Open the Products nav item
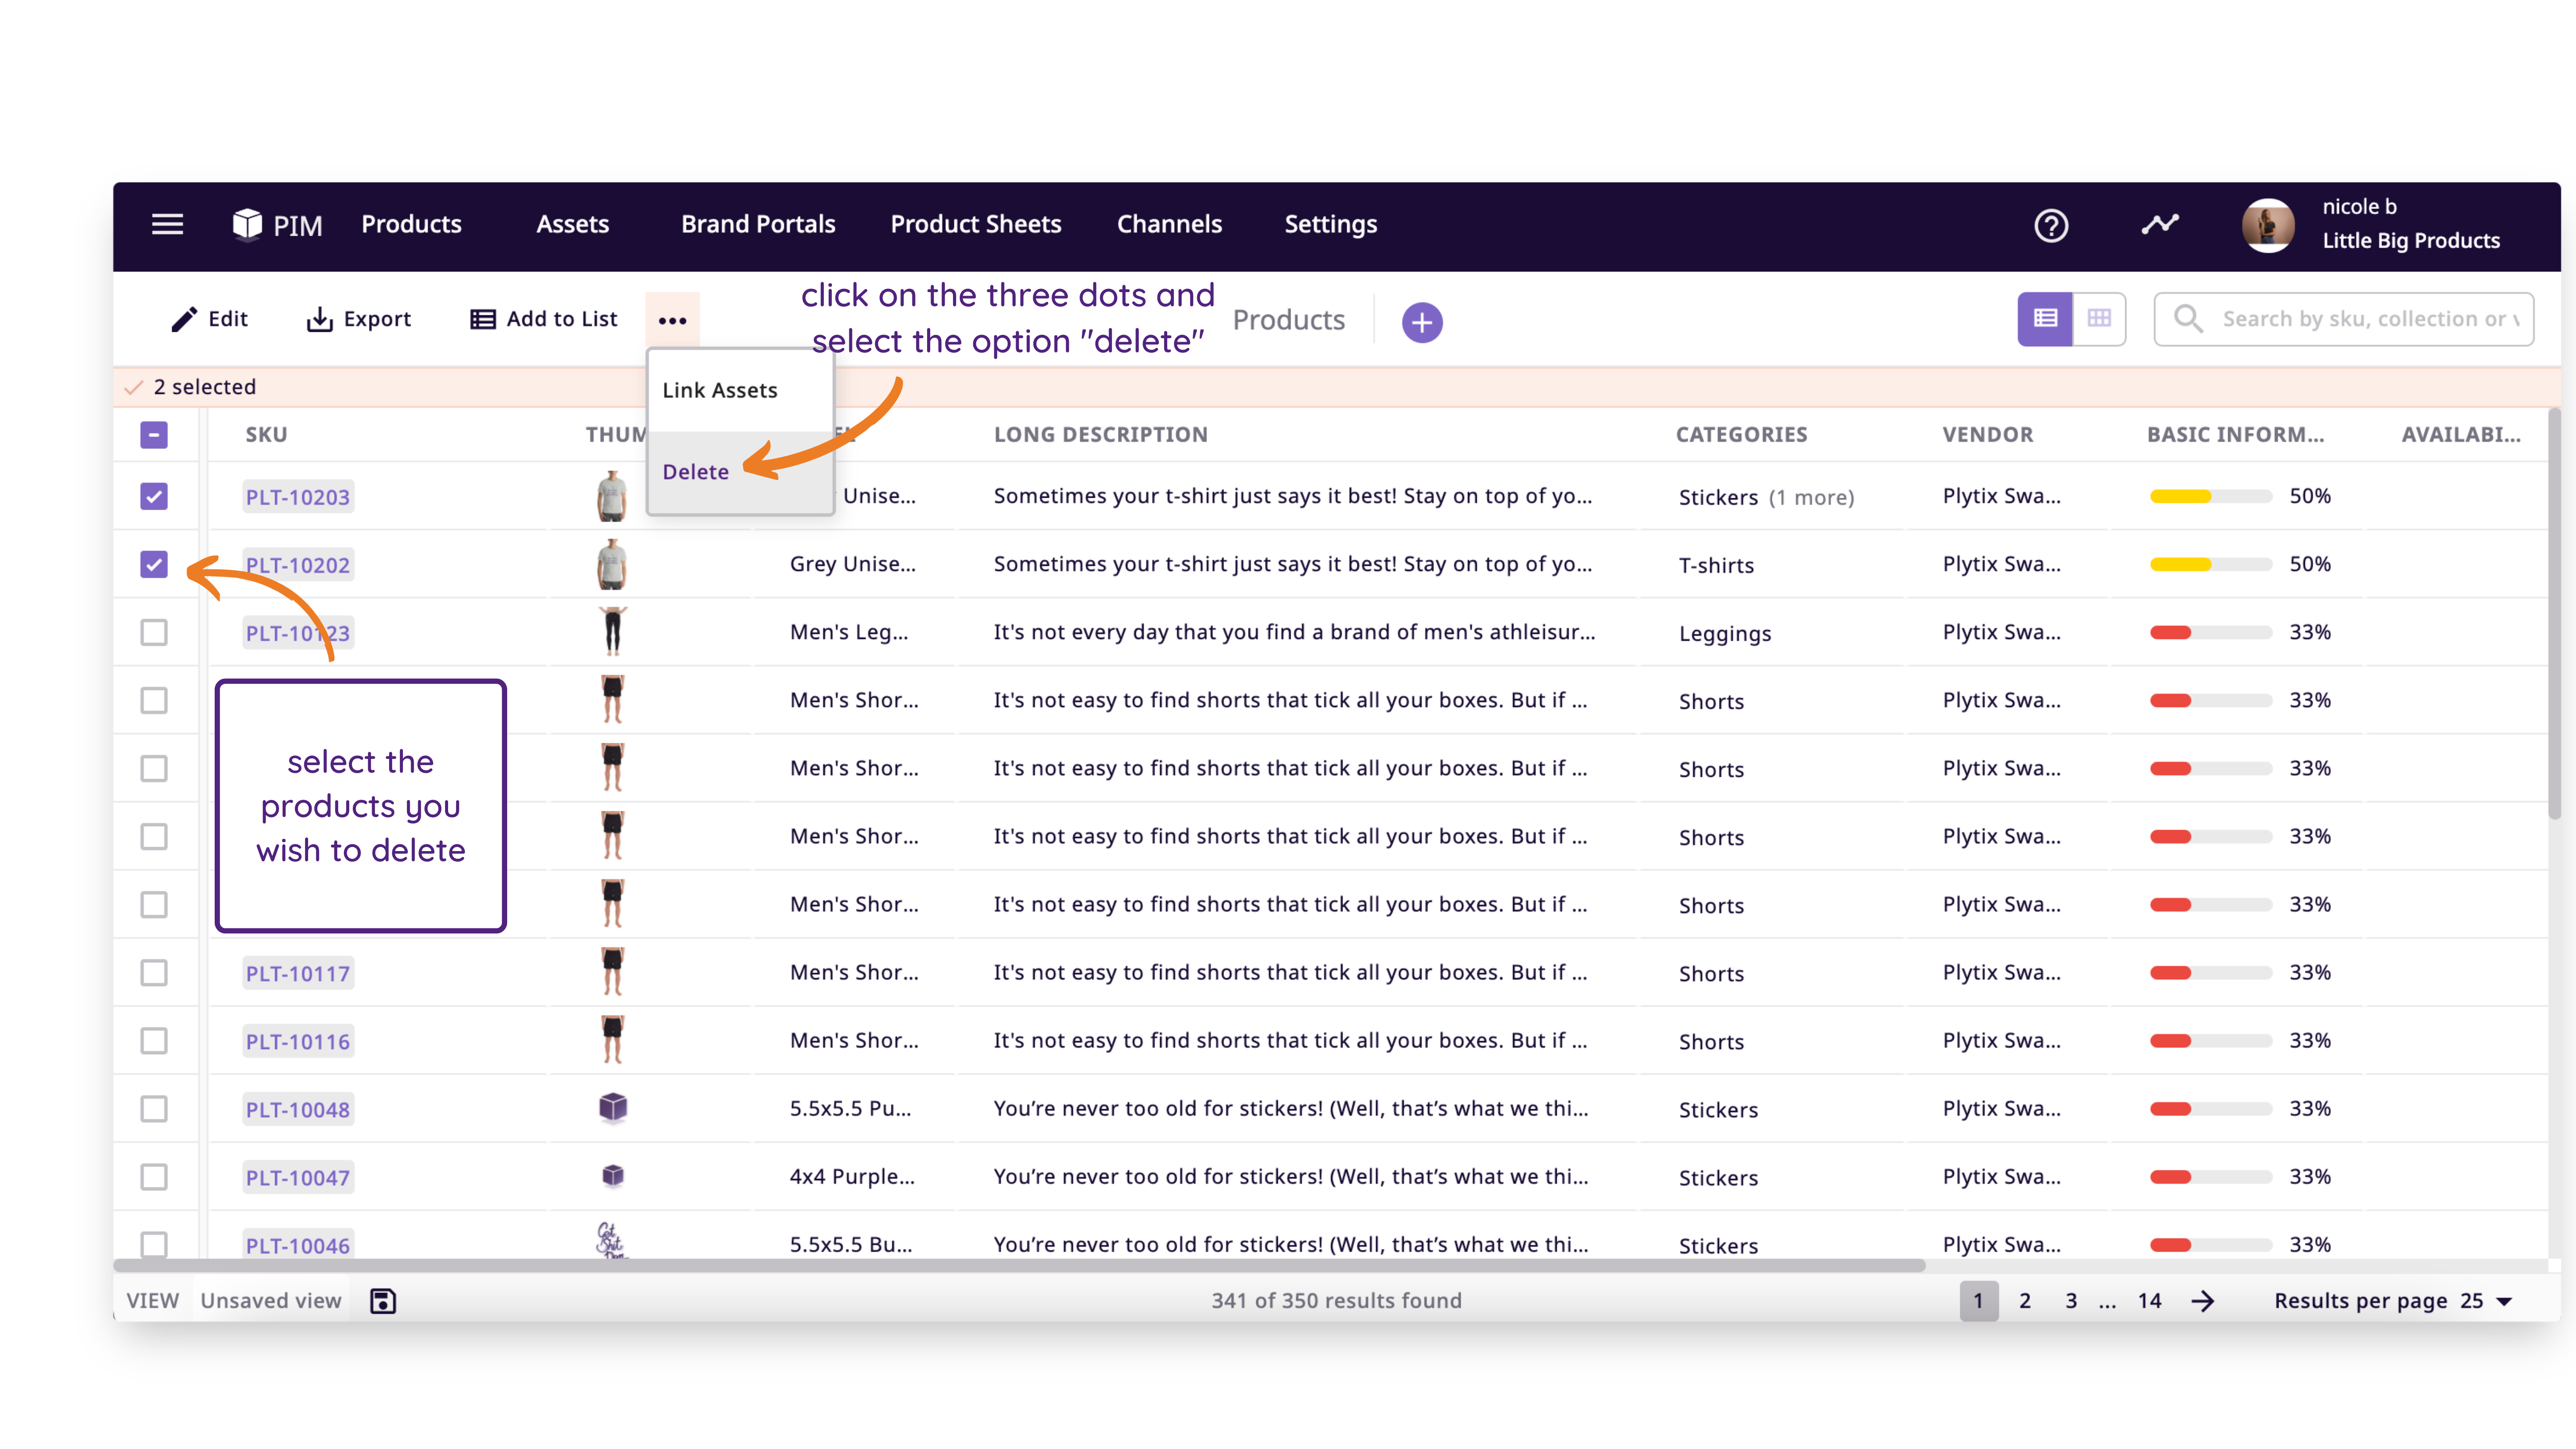 coord(411,224)
